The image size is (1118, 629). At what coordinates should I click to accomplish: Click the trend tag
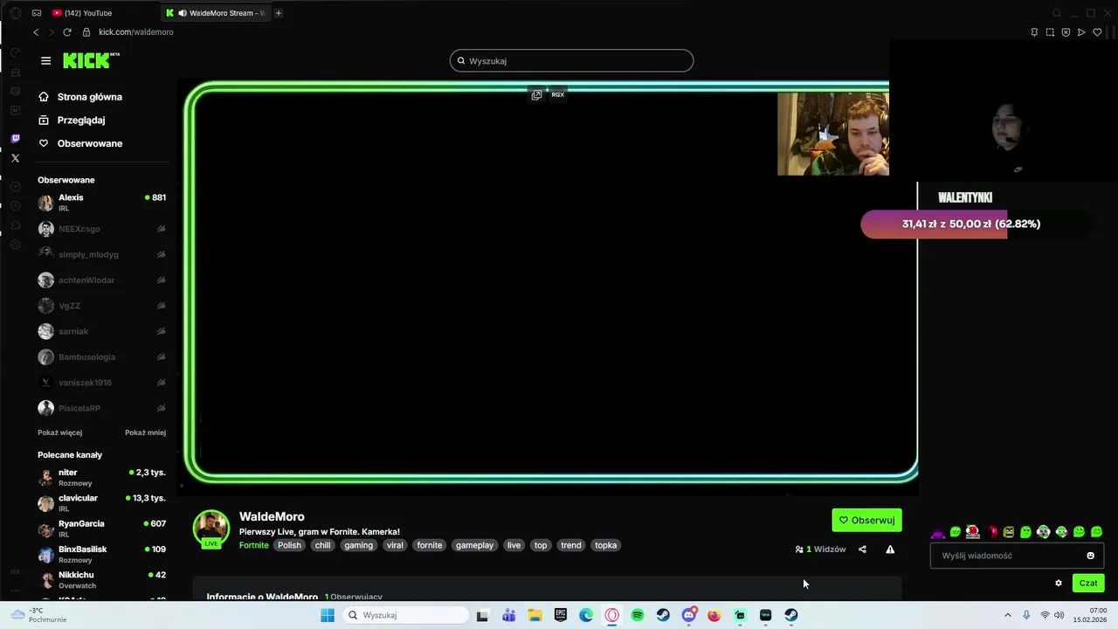[571, 545]
